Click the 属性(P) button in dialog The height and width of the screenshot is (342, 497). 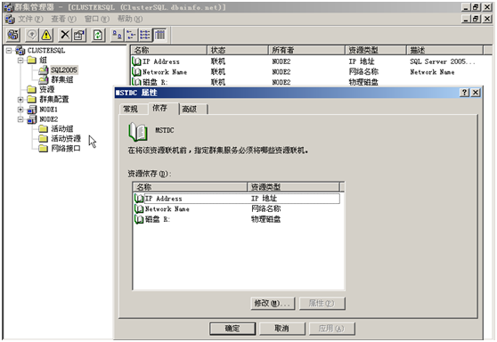click(322, 304)
